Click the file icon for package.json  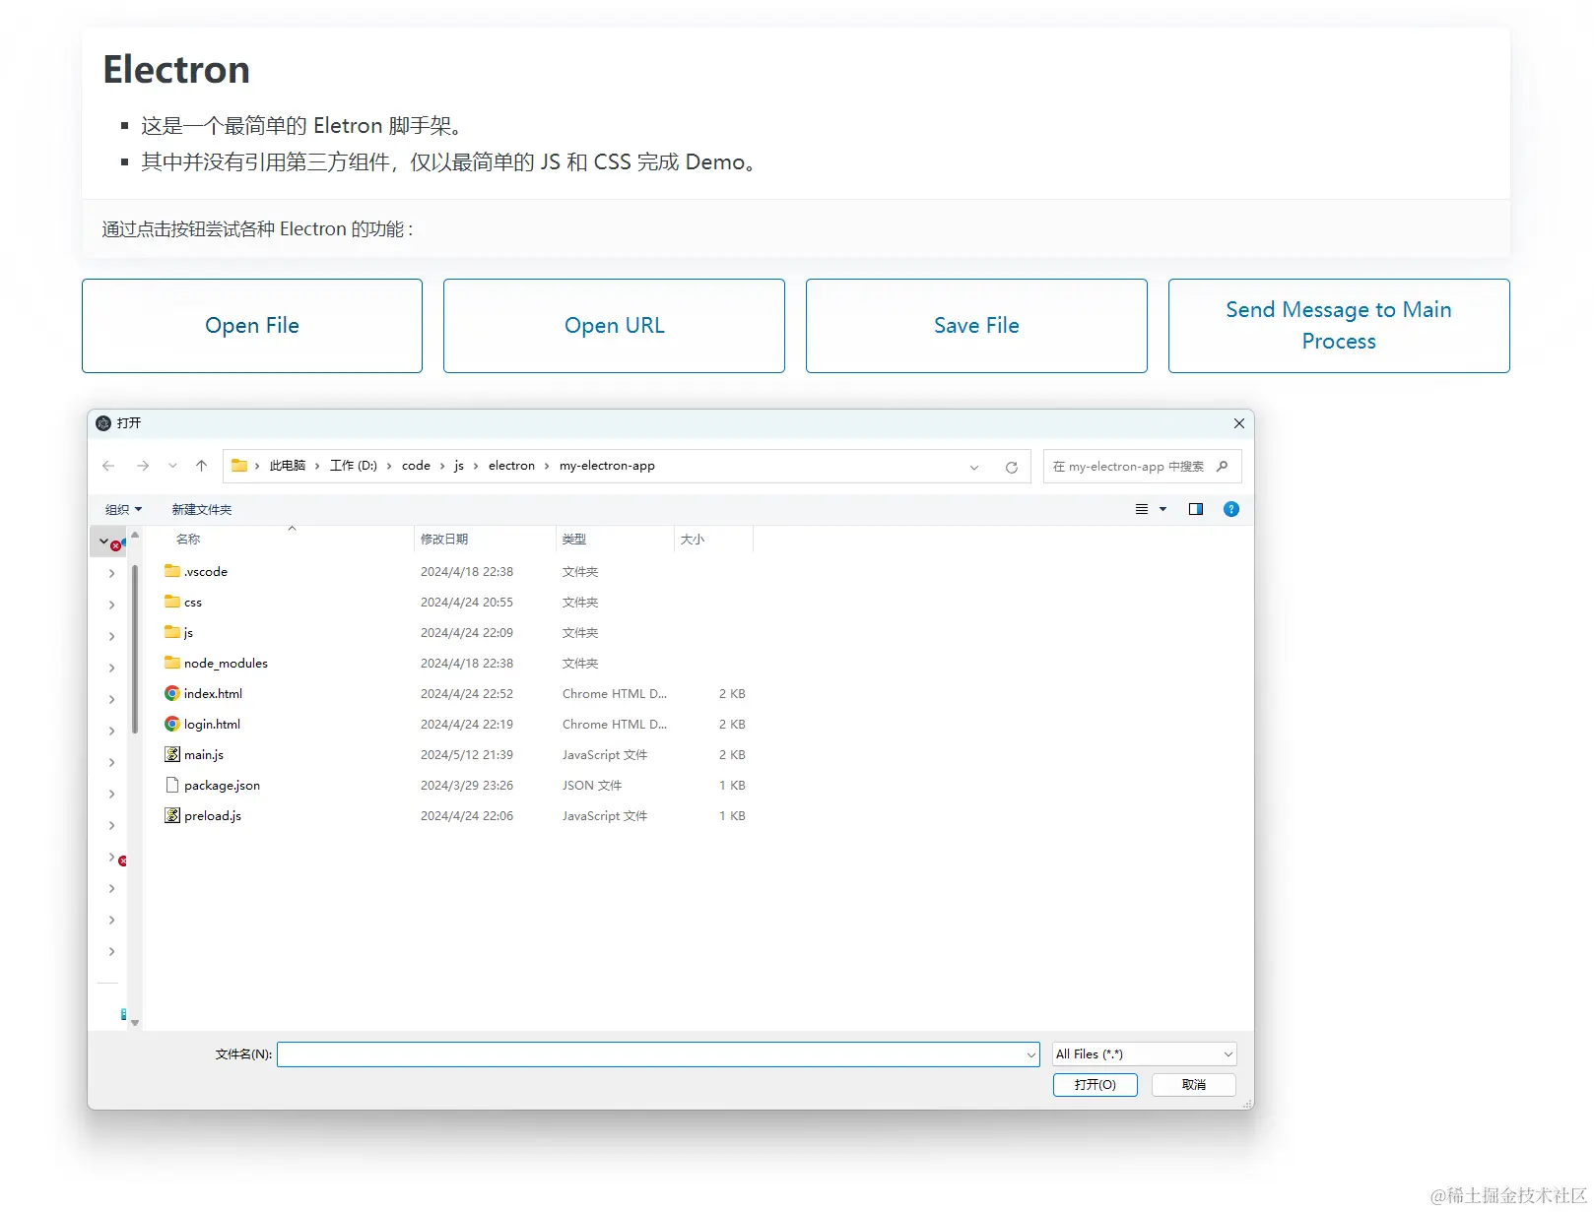[x=172, y=785]
